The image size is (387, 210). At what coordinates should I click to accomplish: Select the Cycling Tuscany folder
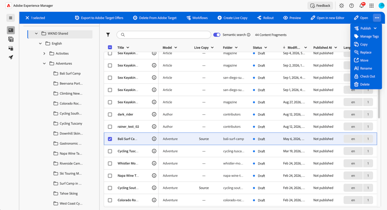point(68,124)
